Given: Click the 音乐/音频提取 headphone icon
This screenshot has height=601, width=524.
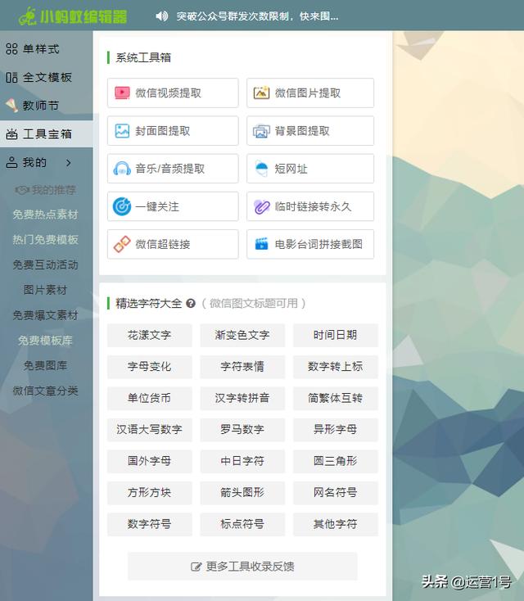Looking at the screenshot, I should [x=122, y=169].
